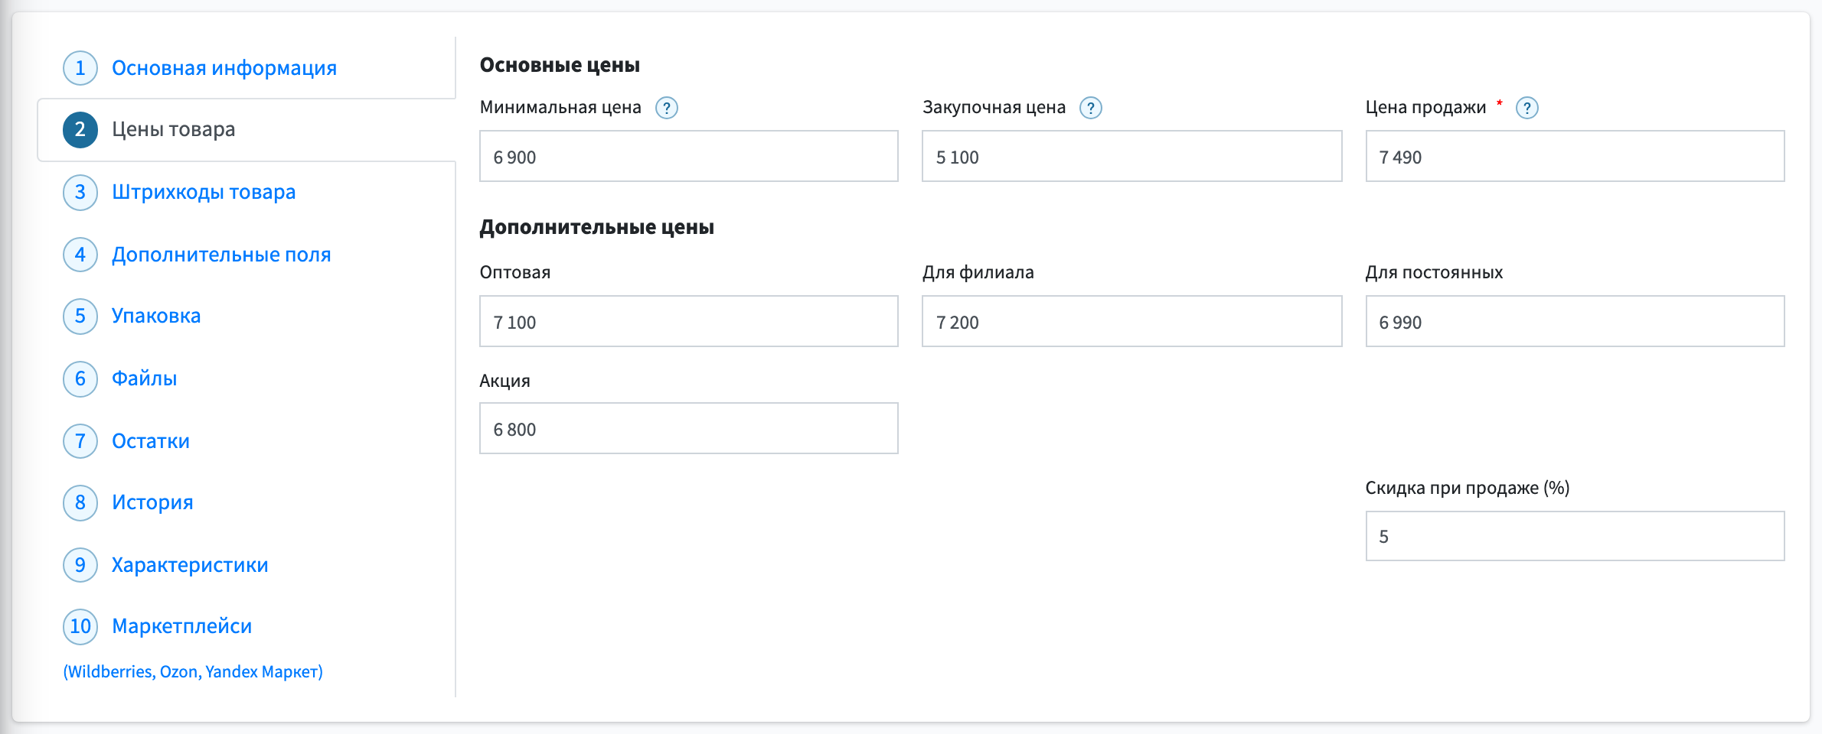Go to Штрихкоды товара section
The width and height of the screenshot is (1822, 734).
(x=204, y=192)
